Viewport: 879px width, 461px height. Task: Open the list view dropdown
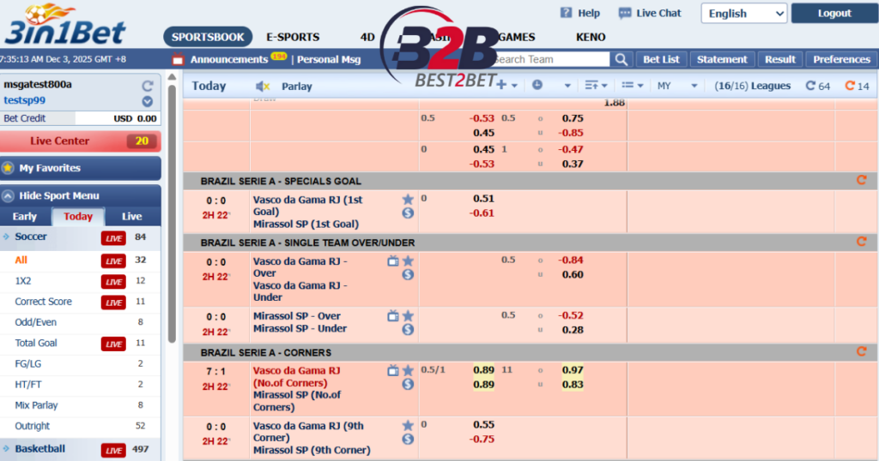(x=633, y=85)
